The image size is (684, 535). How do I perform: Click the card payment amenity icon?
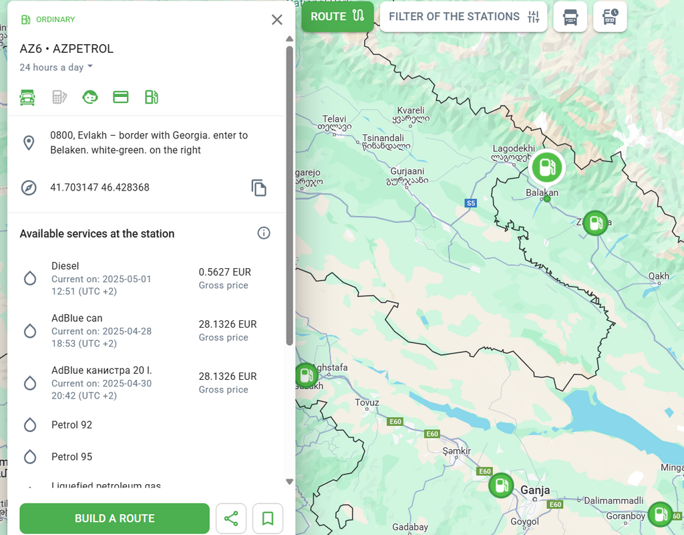point(121,97)
